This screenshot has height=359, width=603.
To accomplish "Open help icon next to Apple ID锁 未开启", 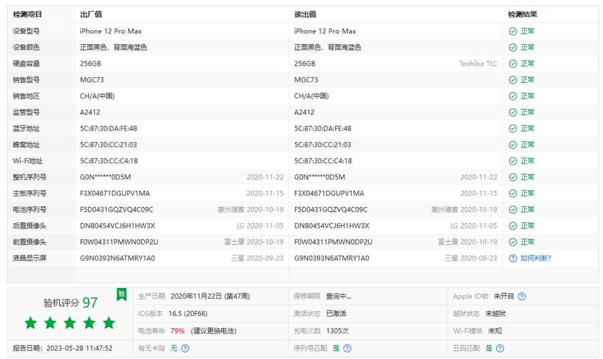I will click(522, 296).
